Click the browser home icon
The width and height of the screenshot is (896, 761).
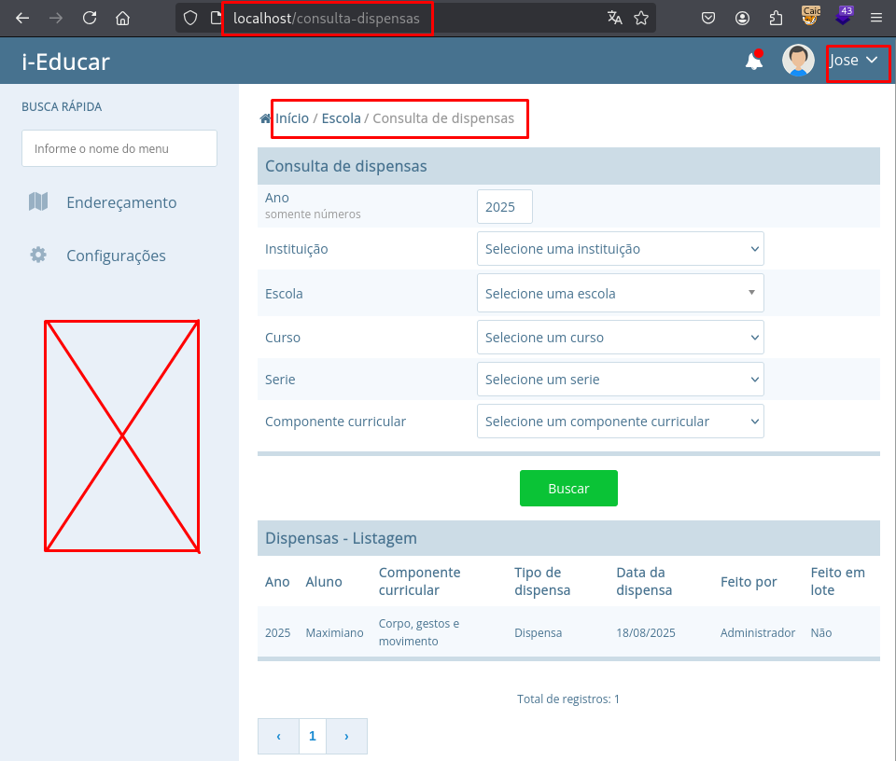coord(122,18)
